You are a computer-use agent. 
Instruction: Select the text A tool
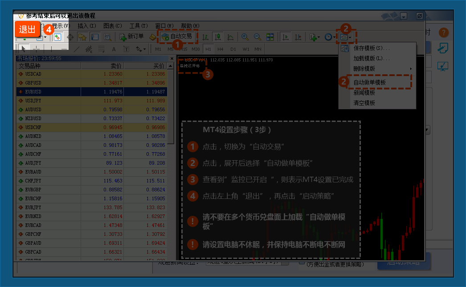click(x=114, y=49)
